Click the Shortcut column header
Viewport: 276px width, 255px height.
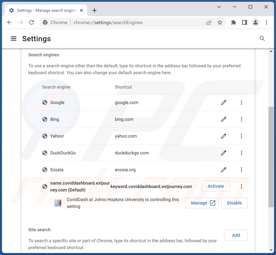pyautogui.click(x=123, y=87)
